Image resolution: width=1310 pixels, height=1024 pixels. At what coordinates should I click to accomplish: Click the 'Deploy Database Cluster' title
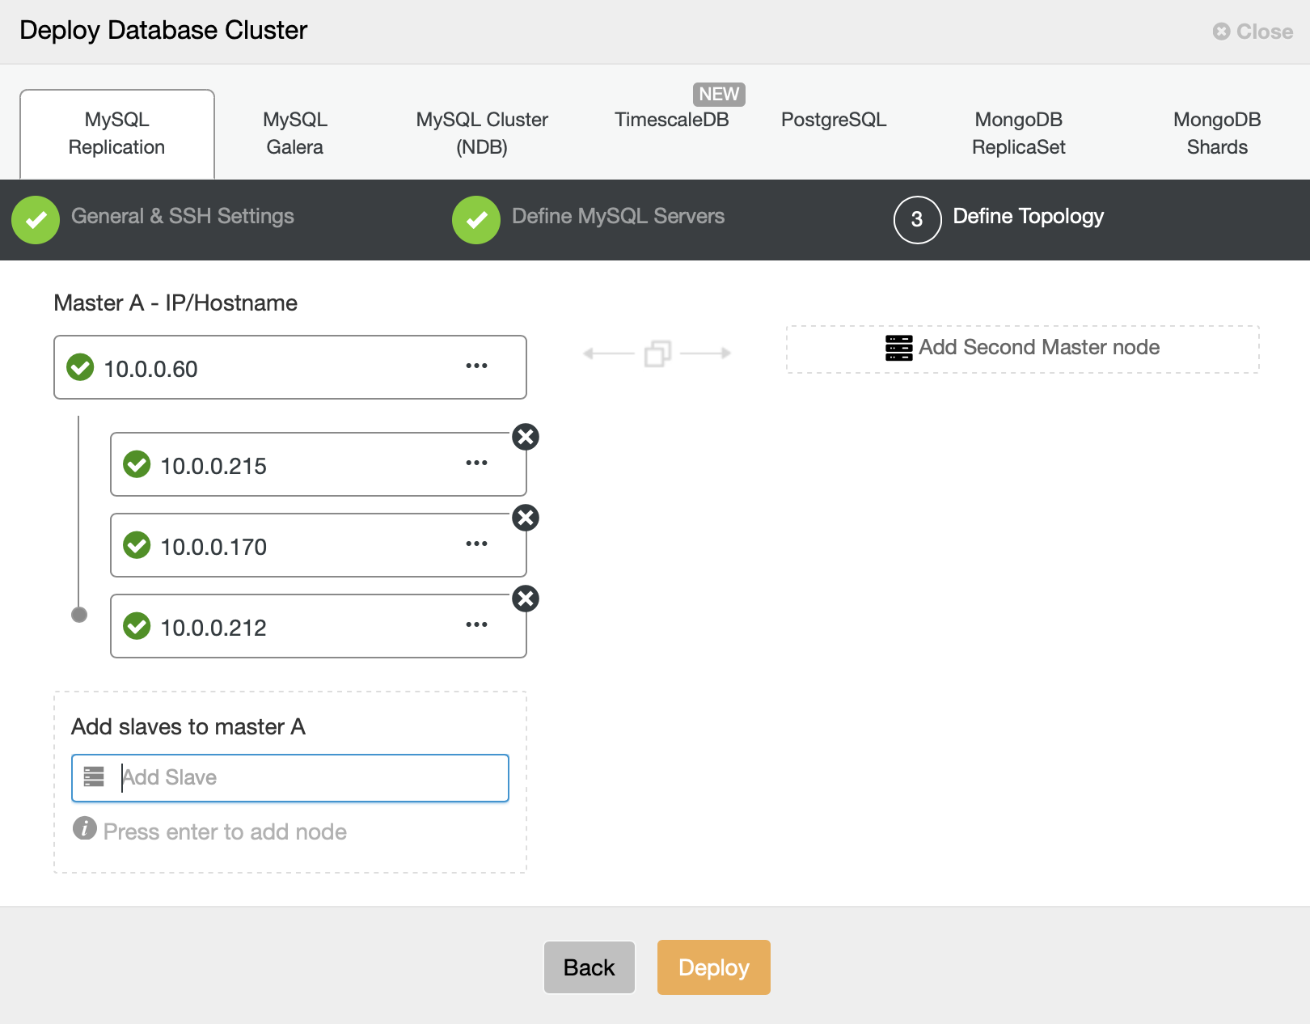(x=163, y=30)
